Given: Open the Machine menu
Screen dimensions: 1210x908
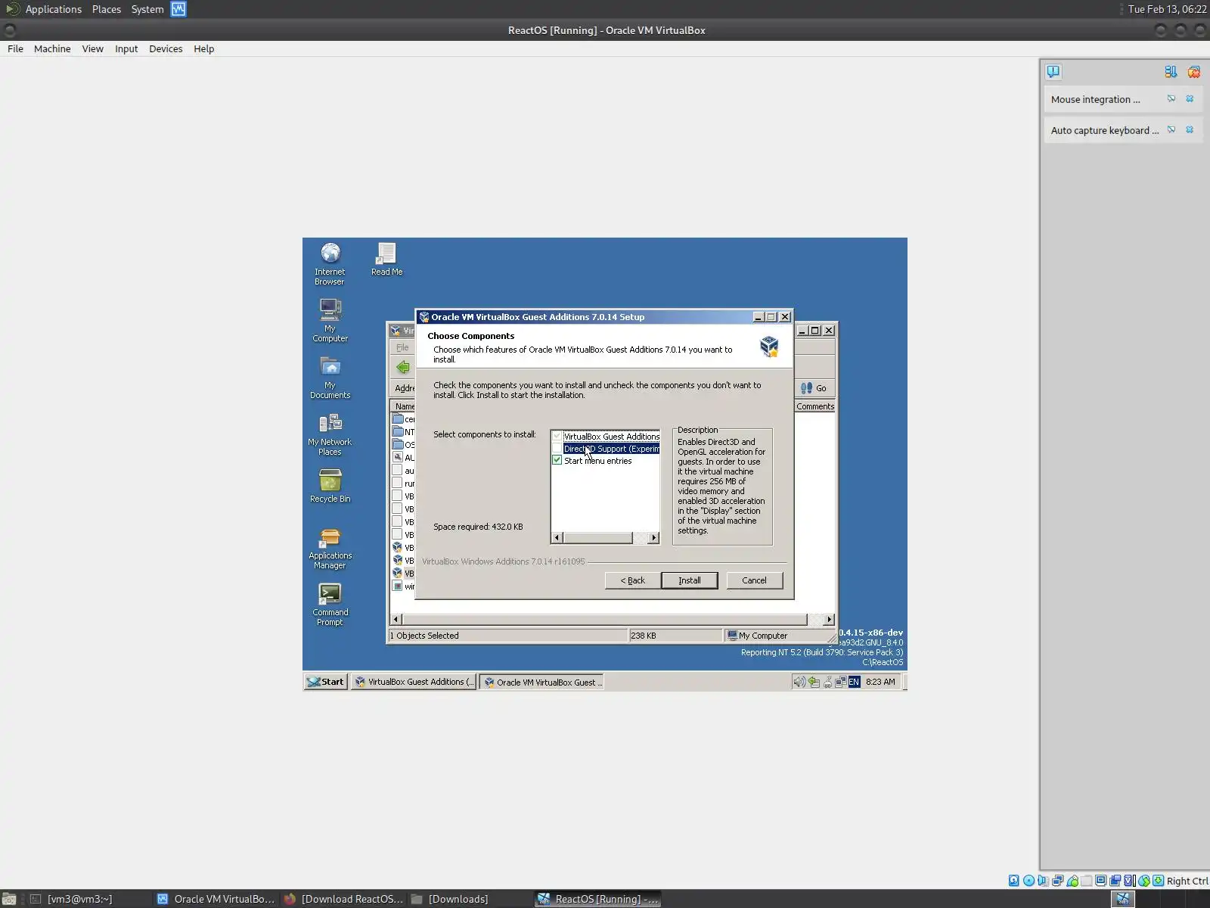Looking at the screenshot, I should [52, 48].
